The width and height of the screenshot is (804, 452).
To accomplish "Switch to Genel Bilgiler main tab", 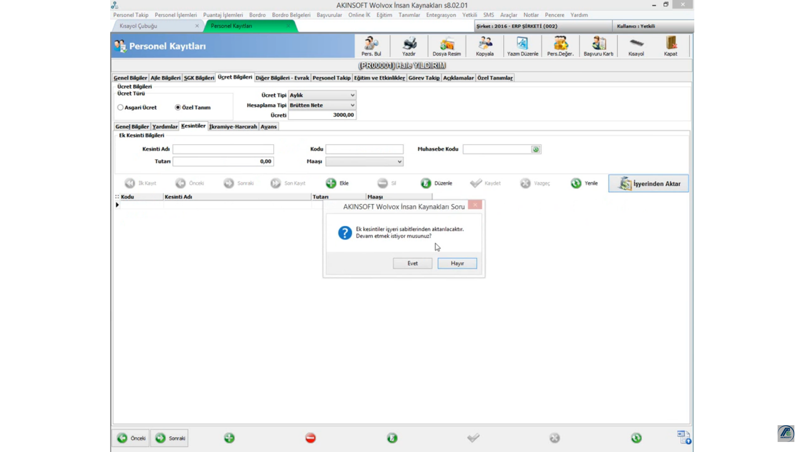I will pos(130,78).
